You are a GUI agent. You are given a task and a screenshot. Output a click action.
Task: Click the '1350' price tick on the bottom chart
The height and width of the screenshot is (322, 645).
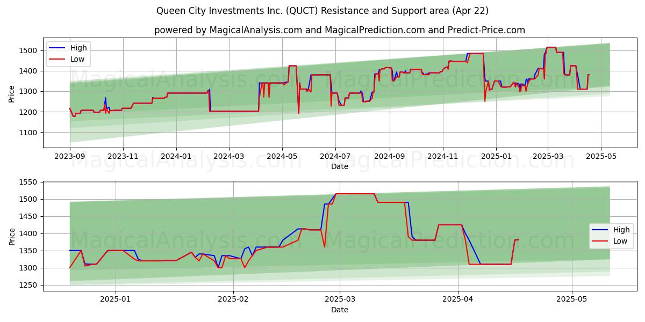(28, 251)
